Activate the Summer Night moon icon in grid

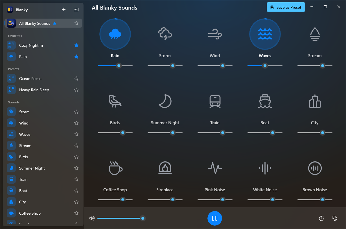[x=165, y=101]
